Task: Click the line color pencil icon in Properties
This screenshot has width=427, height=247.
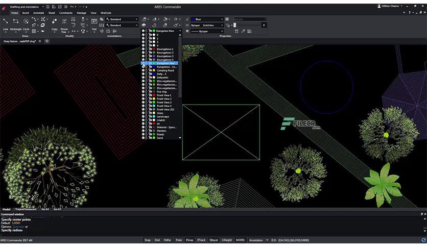Action: (187, 19)
